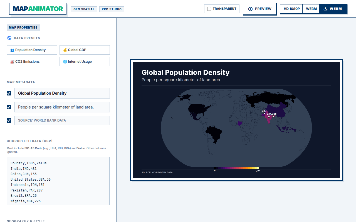
Task: Click the Pro Studio tag
Action: (x=112, y=9)
